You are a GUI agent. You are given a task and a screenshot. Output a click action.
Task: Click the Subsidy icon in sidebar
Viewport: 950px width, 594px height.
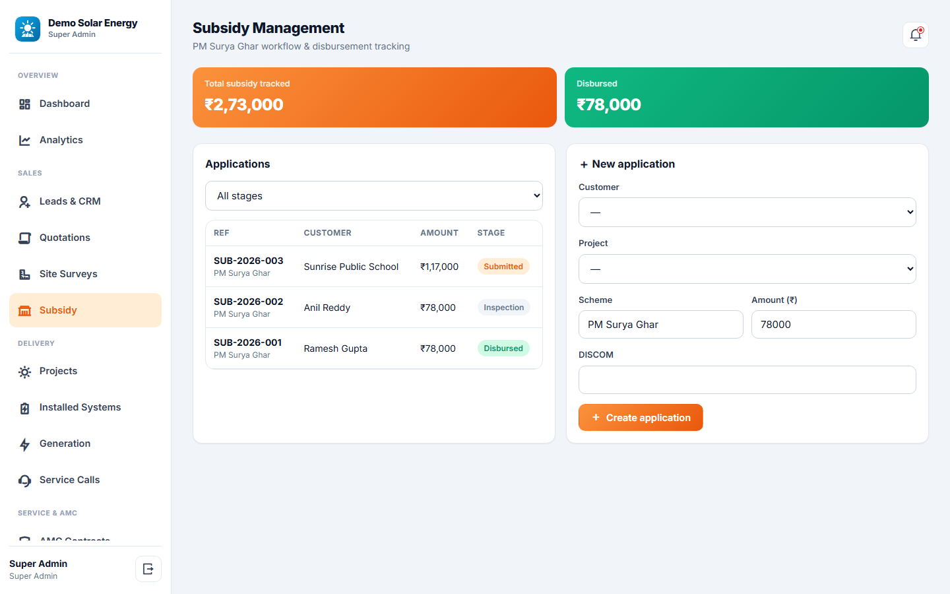pyautogui.click(x=24, y=311)
